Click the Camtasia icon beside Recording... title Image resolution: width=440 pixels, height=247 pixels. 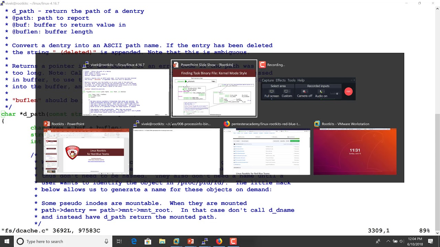262,64
